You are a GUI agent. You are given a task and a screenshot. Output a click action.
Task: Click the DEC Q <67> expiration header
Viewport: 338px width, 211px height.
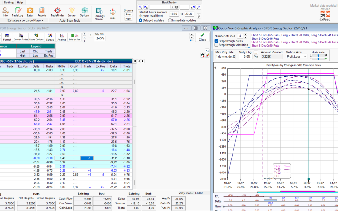[94, 61]
